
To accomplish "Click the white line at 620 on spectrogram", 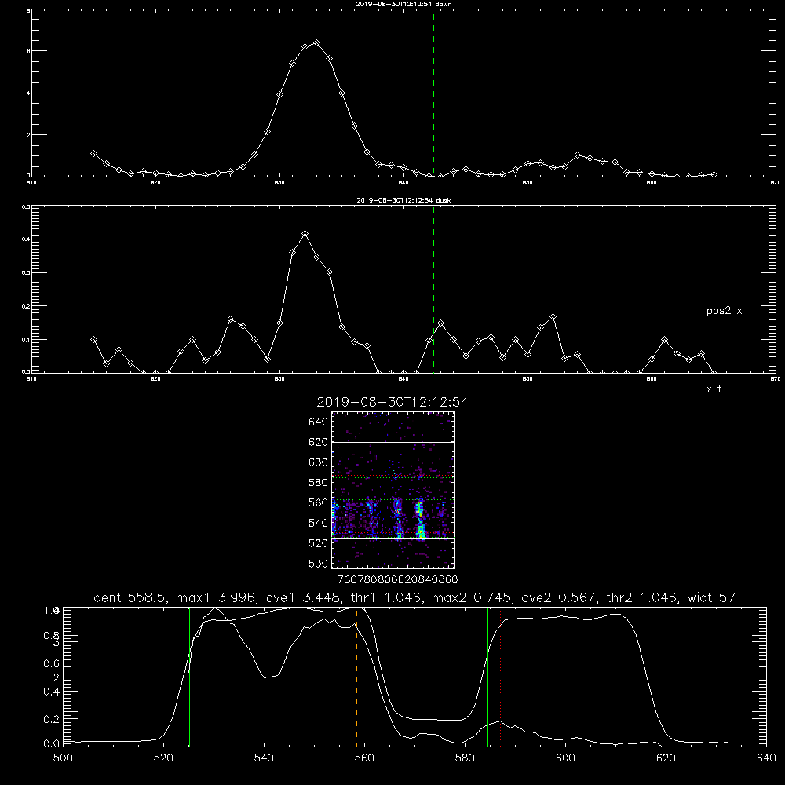I will coord(393,442).
